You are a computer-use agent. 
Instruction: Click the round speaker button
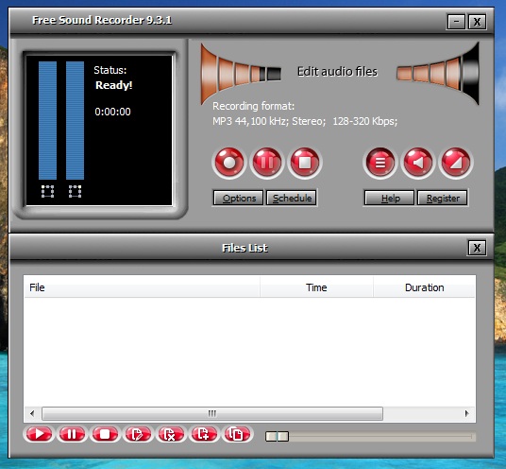click(417, 163)
